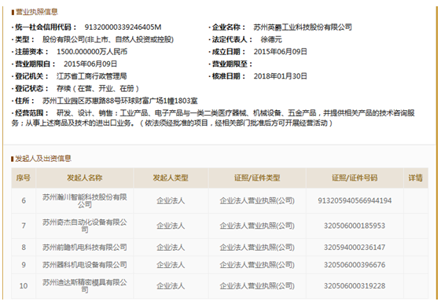Click row number 6 cell

[24, 200]
